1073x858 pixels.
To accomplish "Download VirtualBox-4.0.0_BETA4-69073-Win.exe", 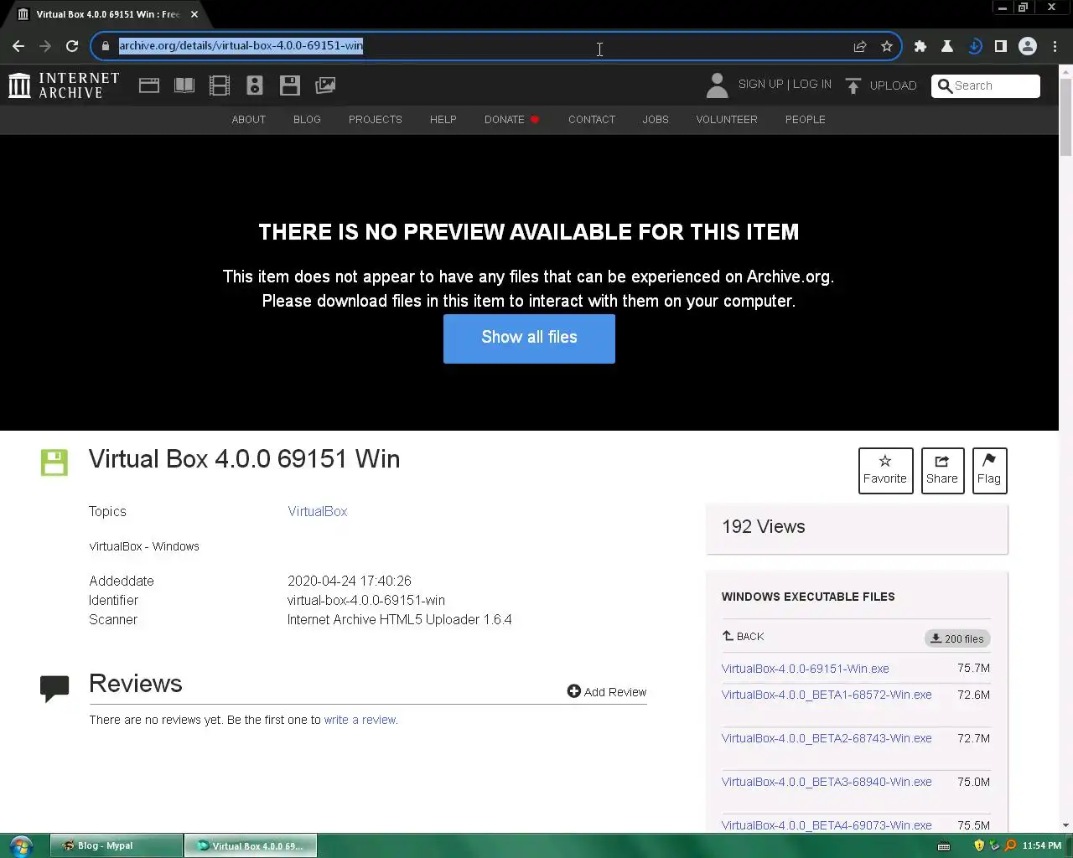I will pyautogui.click(x=827, y=825).
